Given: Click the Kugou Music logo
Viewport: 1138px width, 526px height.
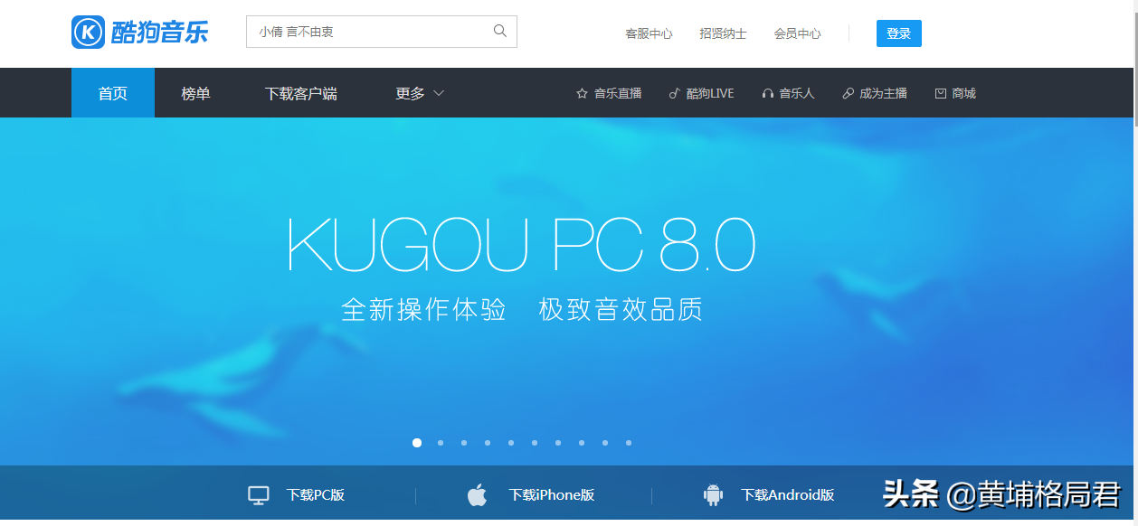Looking at the screenshot, I should (x=140, y=33).
